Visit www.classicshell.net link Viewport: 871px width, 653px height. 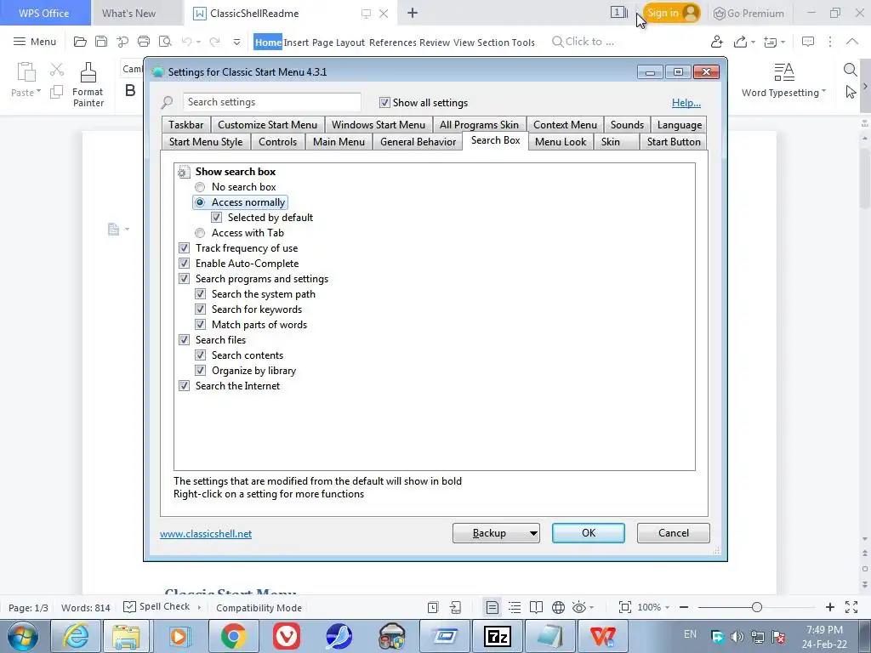pyautogui.click(x=206, y=534)
